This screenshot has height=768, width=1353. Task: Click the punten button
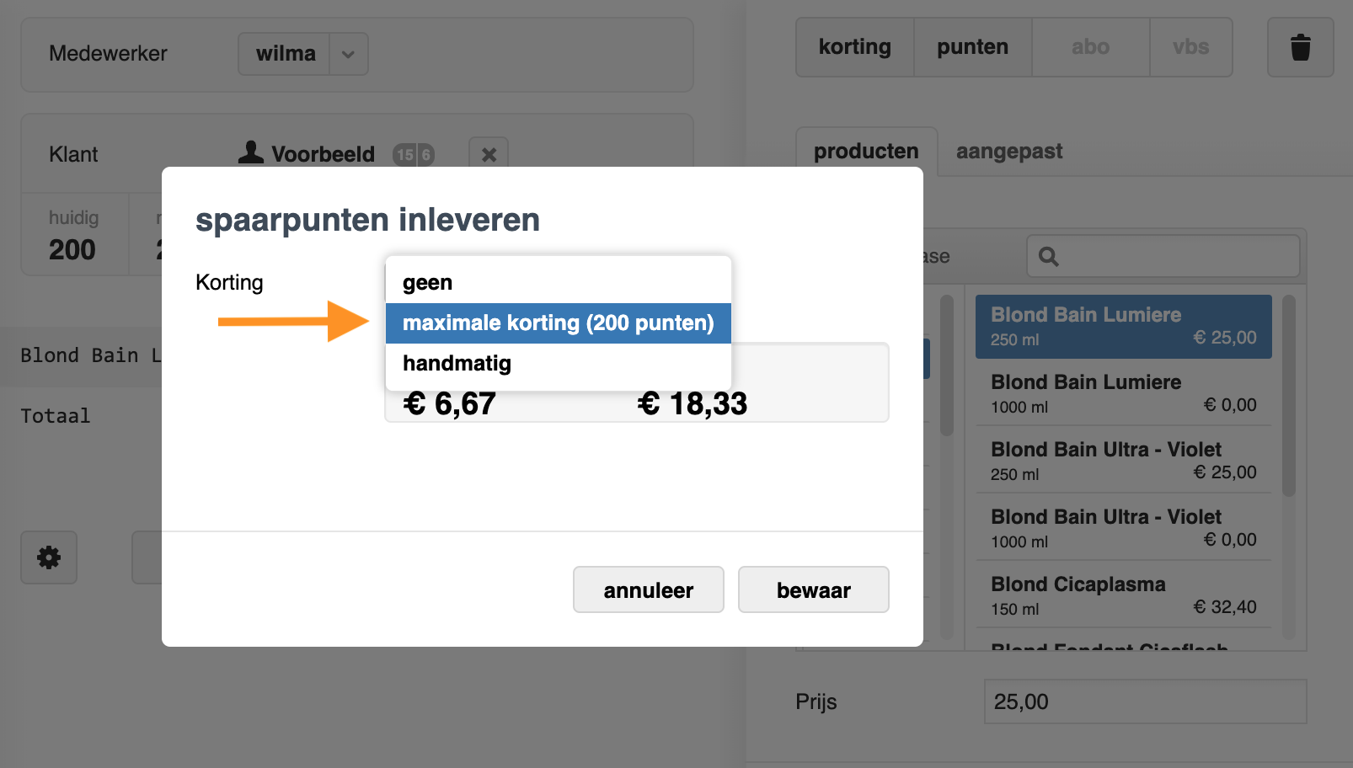[x=972, y=47]
